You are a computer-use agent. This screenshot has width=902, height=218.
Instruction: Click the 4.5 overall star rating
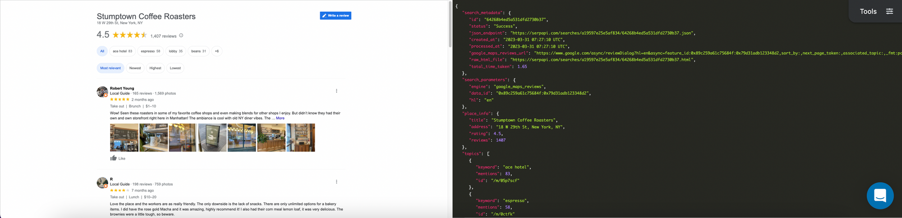point(130,35)
